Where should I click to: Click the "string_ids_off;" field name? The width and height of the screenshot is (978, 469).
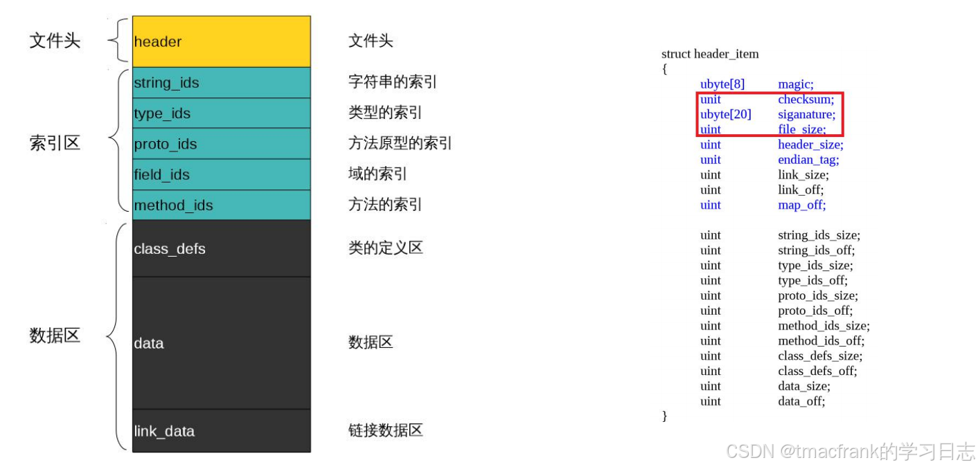point(817,250)
